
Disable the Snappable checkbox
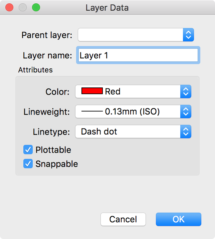tap(28, 164)
